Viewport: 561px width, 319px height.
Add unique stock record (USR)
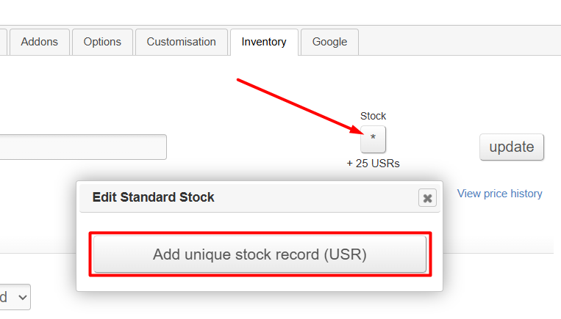pos(260,254)
